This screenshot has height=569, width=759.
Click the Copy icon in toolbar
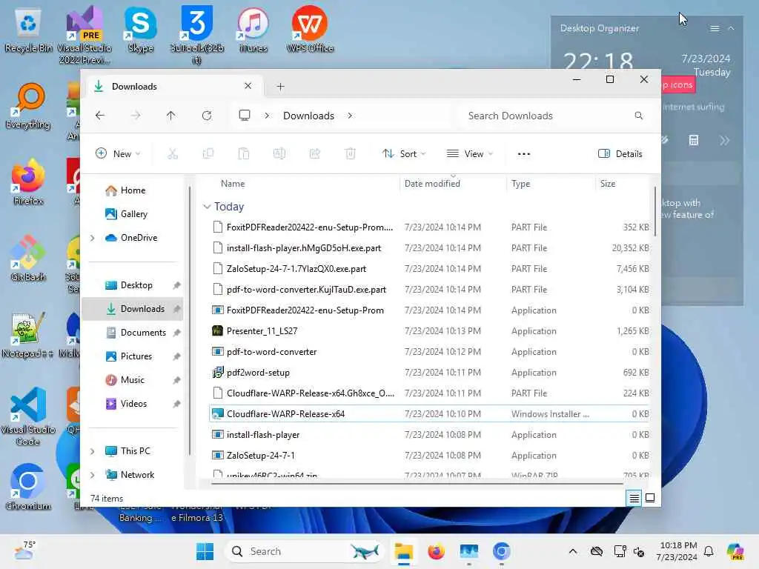tap(208, 154)
